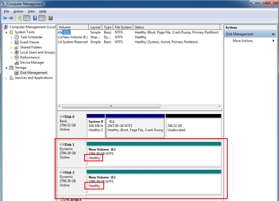Open the View menu
Image resolution: width=279 pixels, height=201 pixels.
click(x=31, y=11)
